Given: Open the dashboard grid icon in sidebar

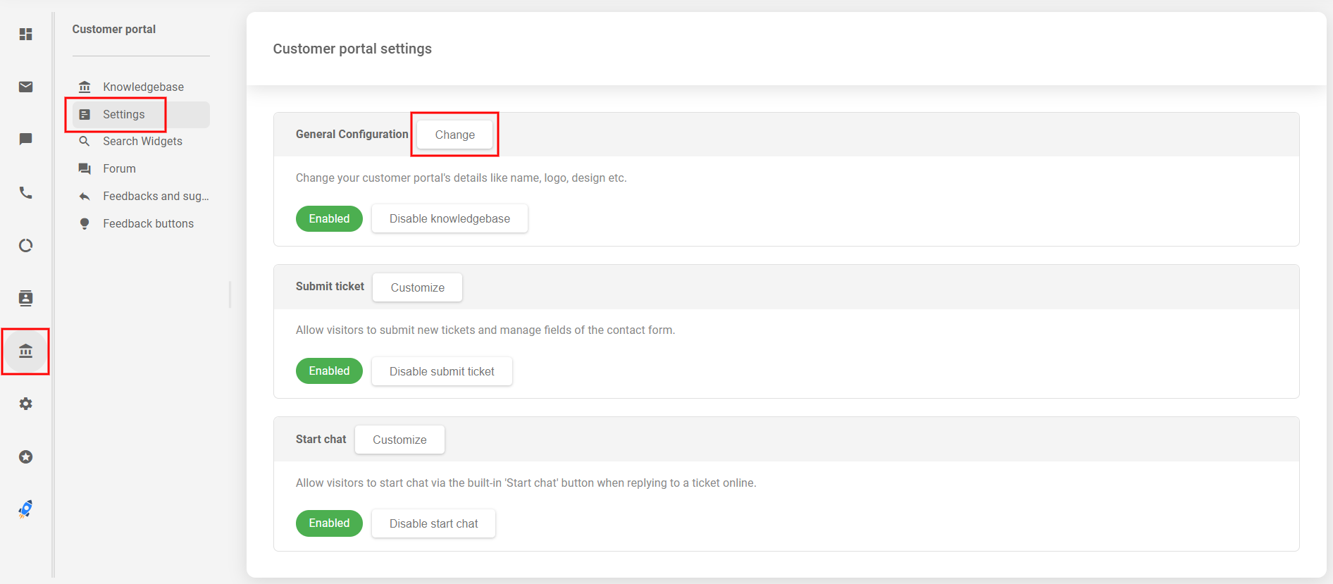Looking at the screenshot, I should coord(26,34).
